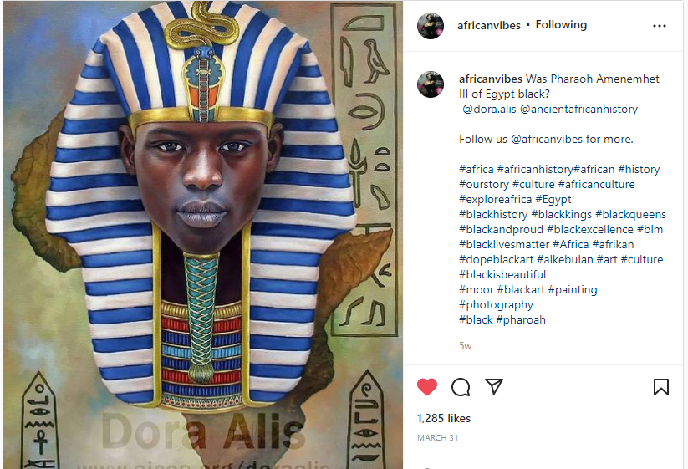Open the comment speech bubble icon
The width and height of the screenshot is (688, 469).
(x=461, y=387)
